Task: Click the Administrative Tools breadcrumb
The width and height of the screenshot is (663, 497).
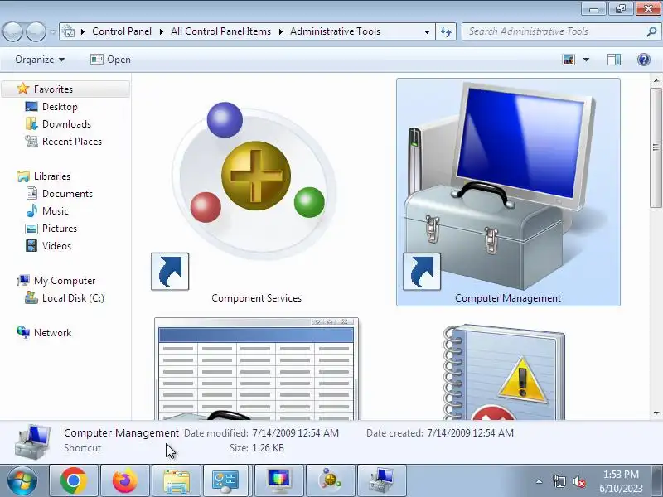Action: [335, 31]
